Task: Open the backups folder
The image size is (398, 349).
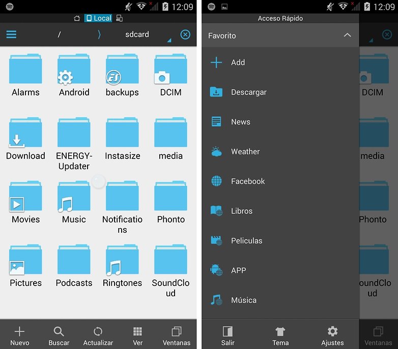Action: tap(122, 75)
